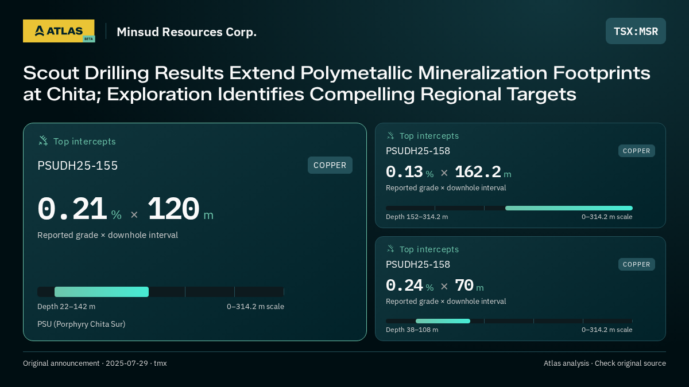Click the COPPER tag on PSUDH25-155 card
Viewport: 689px width, 387px height.
(330, 165)
